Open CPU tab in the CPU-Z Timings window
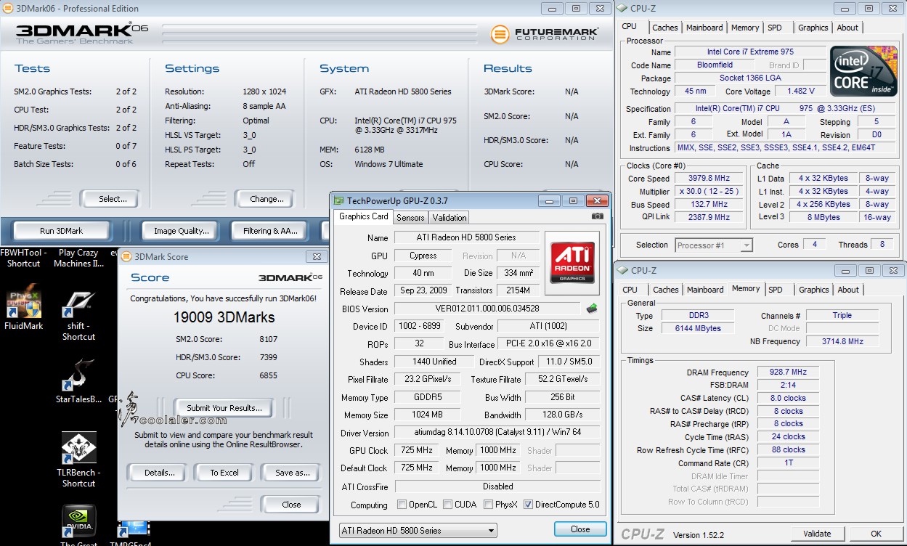The image size is (907, 546). [x=630, y=290]
